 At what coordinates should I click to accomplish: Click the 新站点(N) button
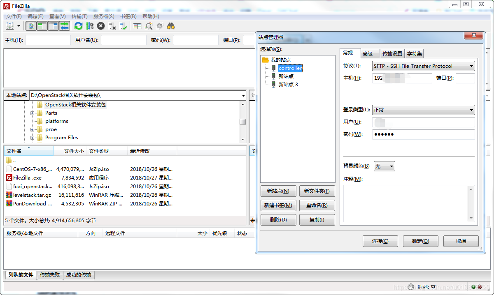click(x=278, y=191)
